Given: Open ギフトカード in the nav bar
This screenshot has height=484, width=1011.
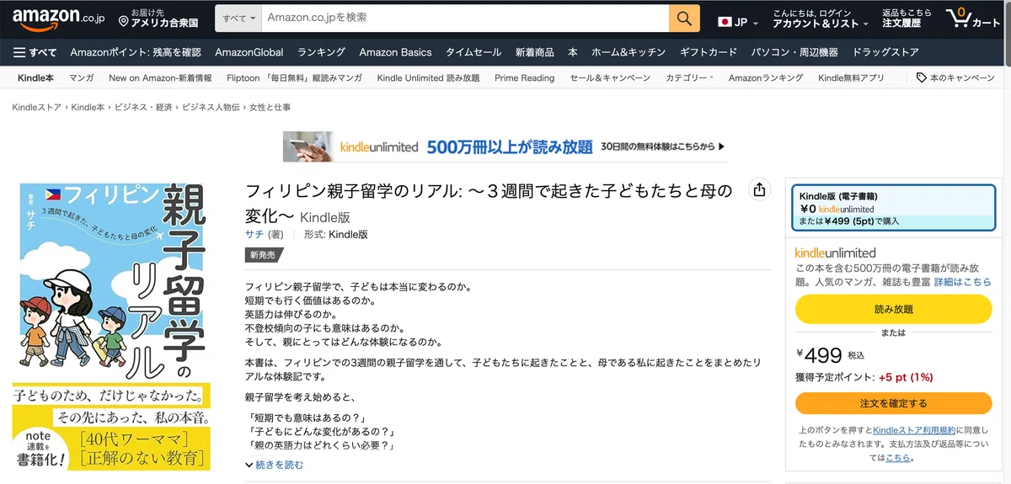Looking at the screenshot, I should coord(709,52).
